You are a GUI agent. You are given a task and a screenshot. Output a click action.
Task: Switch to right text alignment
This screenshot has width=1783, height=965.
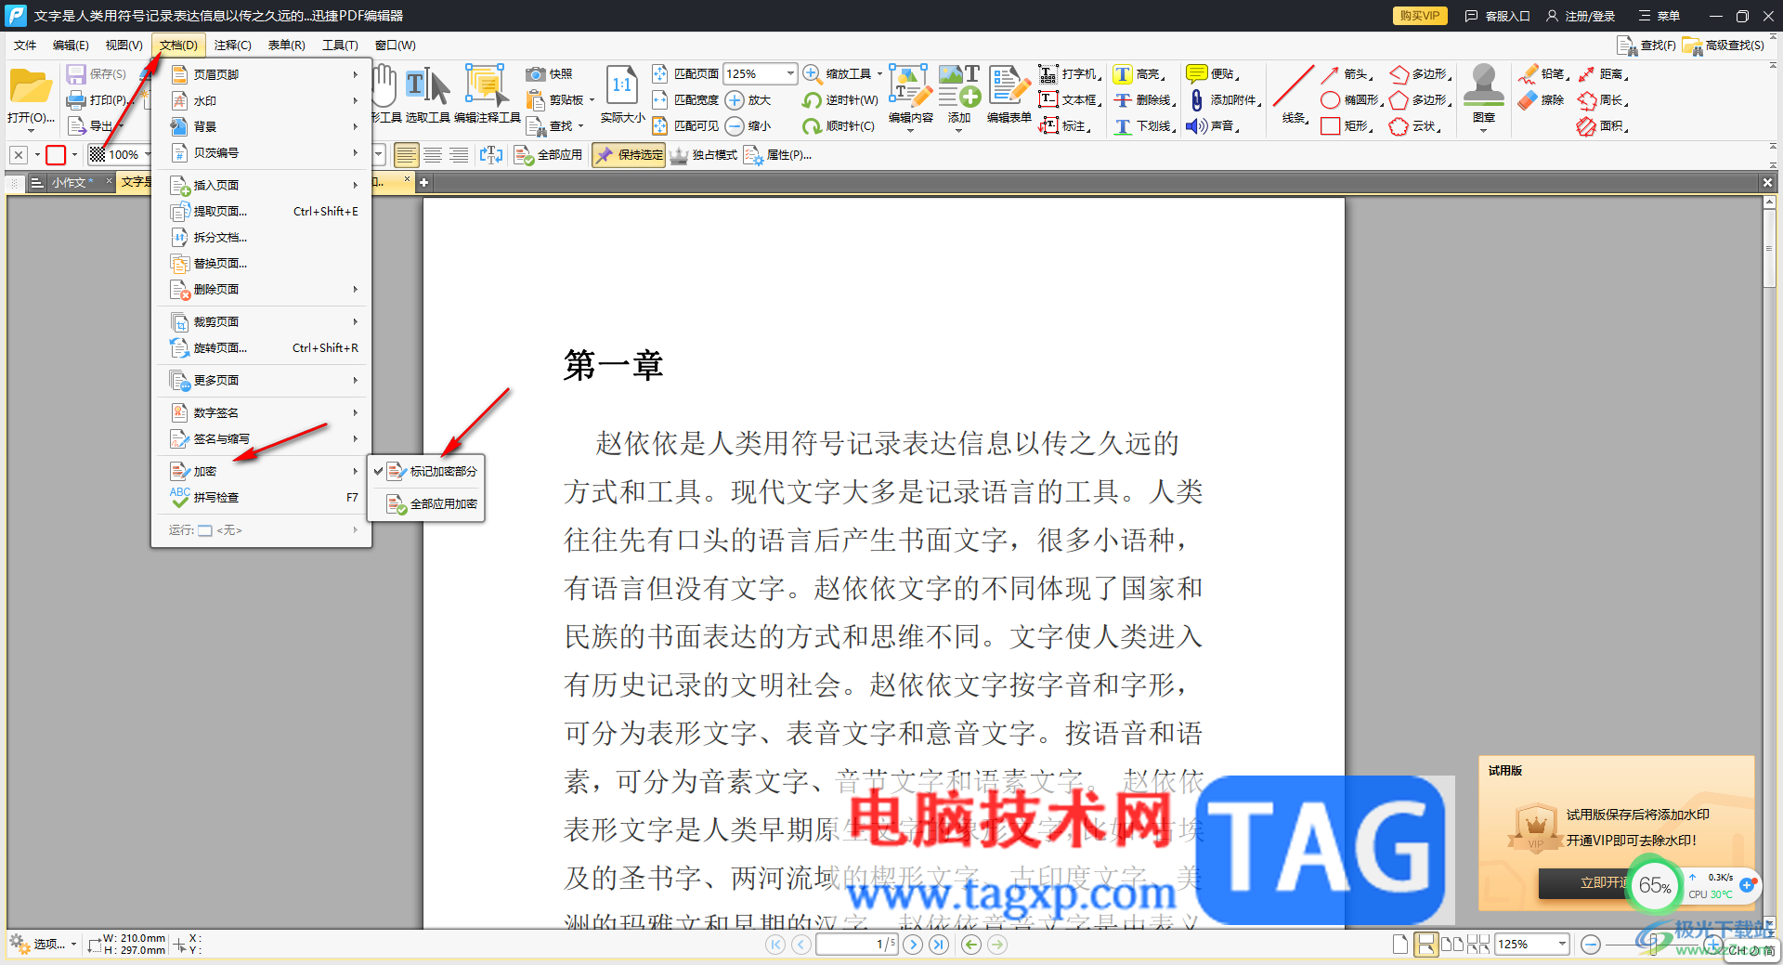coord(459,155)
